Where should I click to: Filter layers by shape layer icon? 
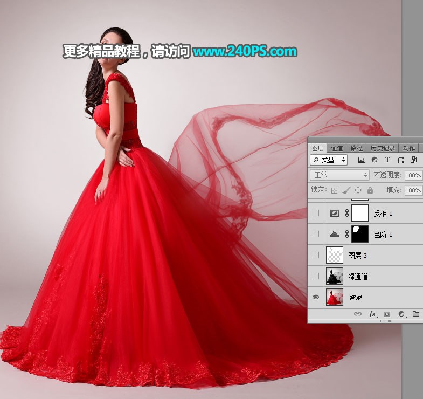tap(400, 160)
